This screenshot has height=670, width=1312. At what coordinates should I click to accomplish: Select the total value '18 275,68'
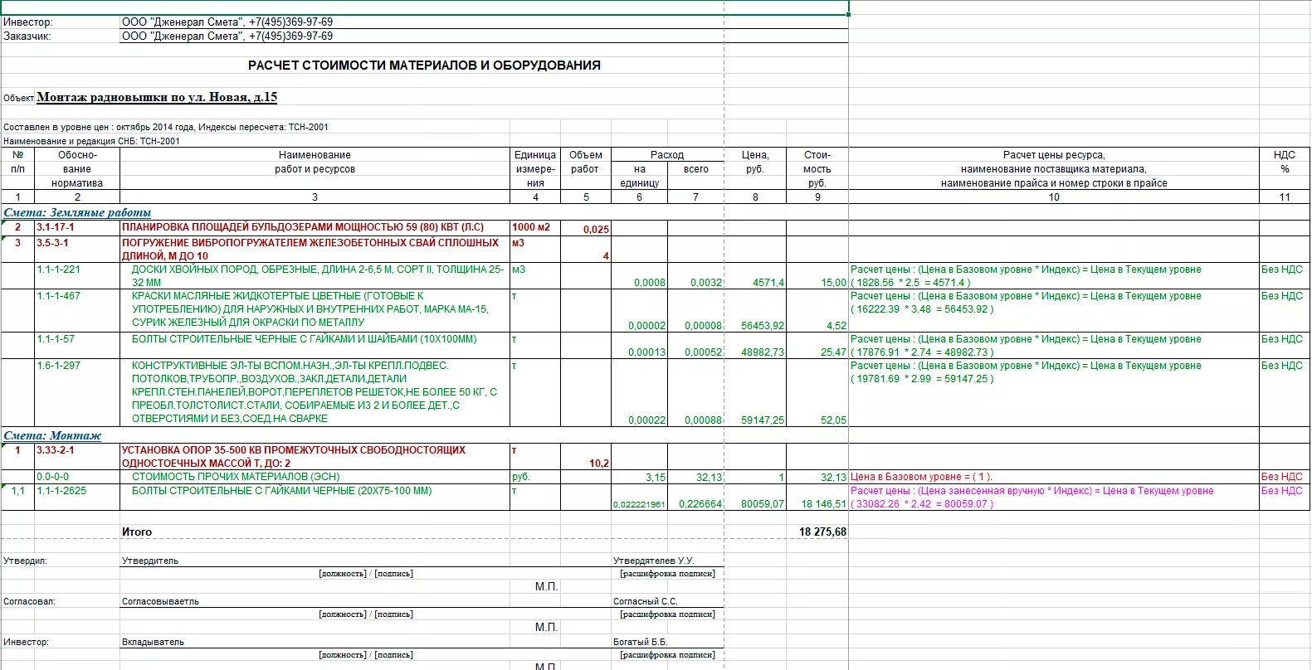(822, 532)
